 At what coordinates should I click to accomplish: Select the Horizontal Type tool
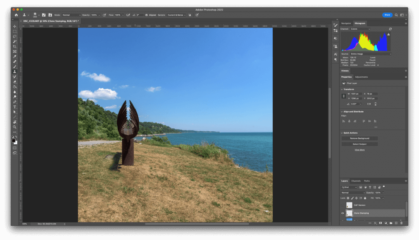15,107
